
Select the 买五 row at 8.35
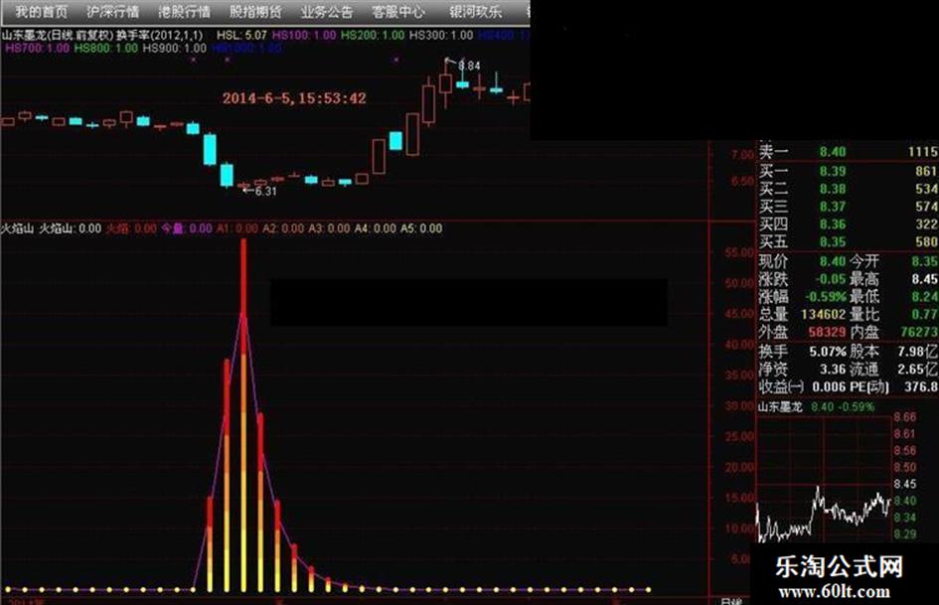coord(848,242)
